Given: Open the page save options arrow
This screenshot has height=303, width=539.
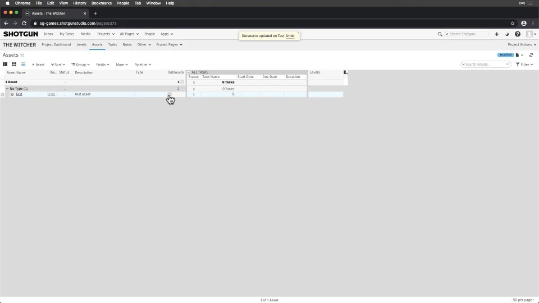Looking at the screenshot, I should tap(522, 55).
